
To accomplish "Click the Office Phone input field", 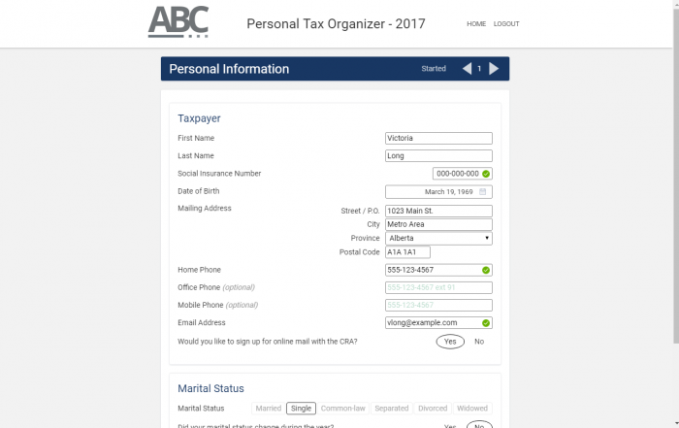I will pyautogui.click(x=438, y=287).
